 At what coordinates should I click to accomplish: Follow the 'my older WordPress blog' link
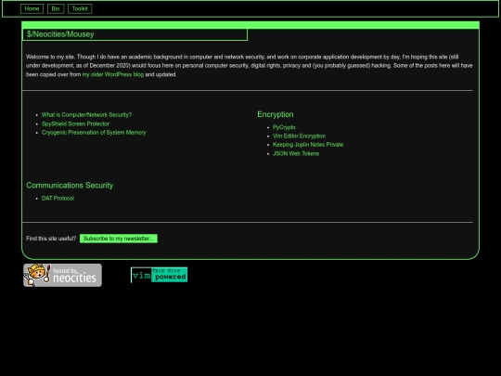point(113,74)
